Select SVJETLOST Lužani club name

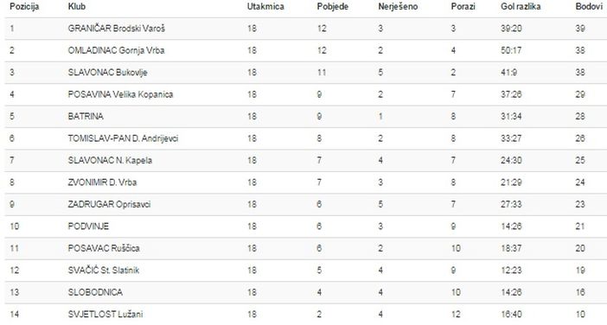click(105, 314)
